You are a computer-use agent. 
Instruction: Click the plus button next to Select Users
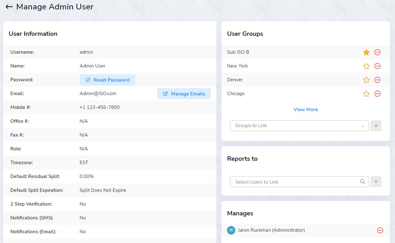click(376, 182)
